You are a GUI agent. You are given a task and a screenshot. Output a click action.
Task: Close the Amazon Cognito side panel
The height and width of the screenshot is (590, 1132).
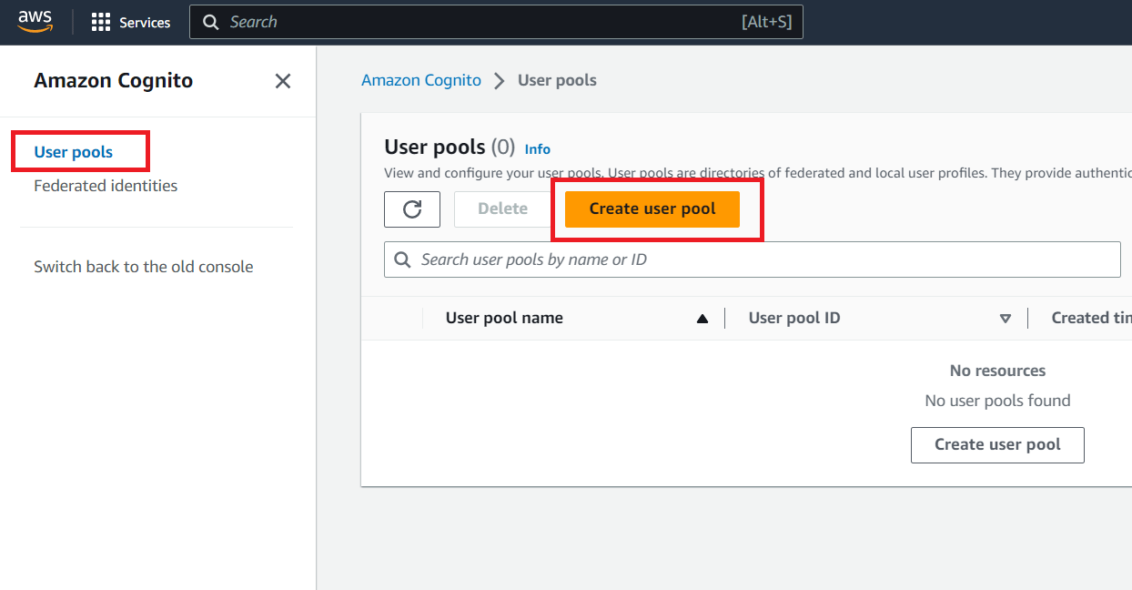pos(282,81)
